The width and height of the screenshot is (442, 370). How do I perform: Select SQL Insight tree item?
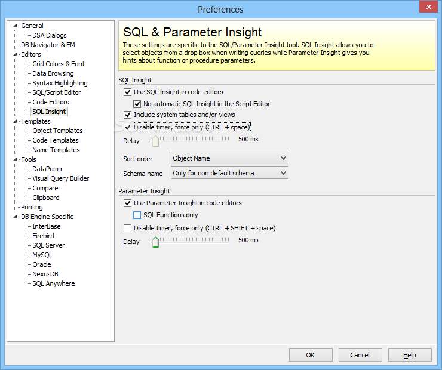[49, 112]
